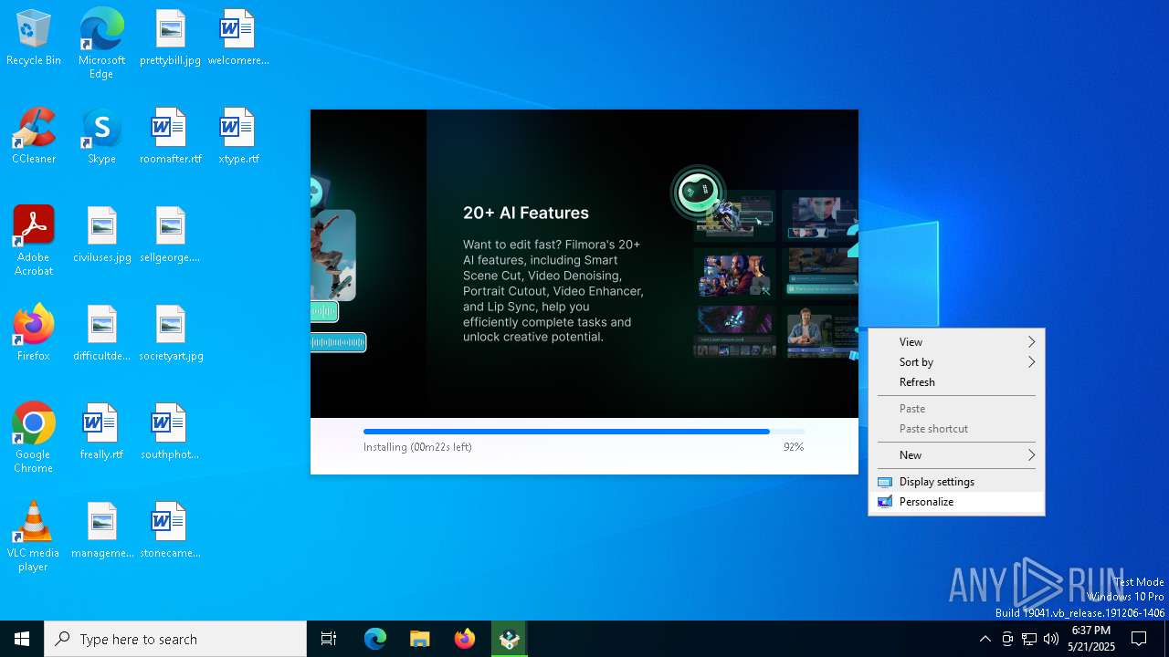1169x657 pixels.
Task: Select freally.rtf file on desktop
Action: (101, 432)
